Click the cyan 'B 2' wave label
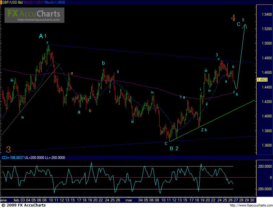273x208 pixels. click(x=174, y=148)
